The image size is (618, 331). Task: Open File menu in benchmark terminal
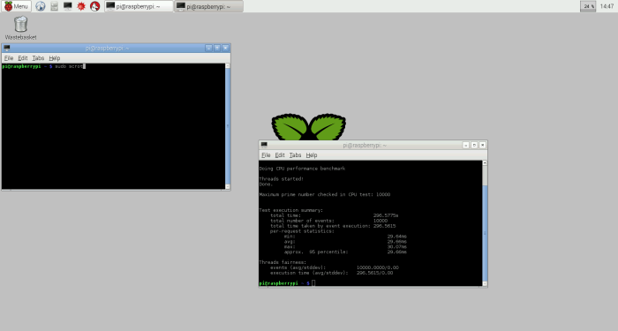click(266, 155)
